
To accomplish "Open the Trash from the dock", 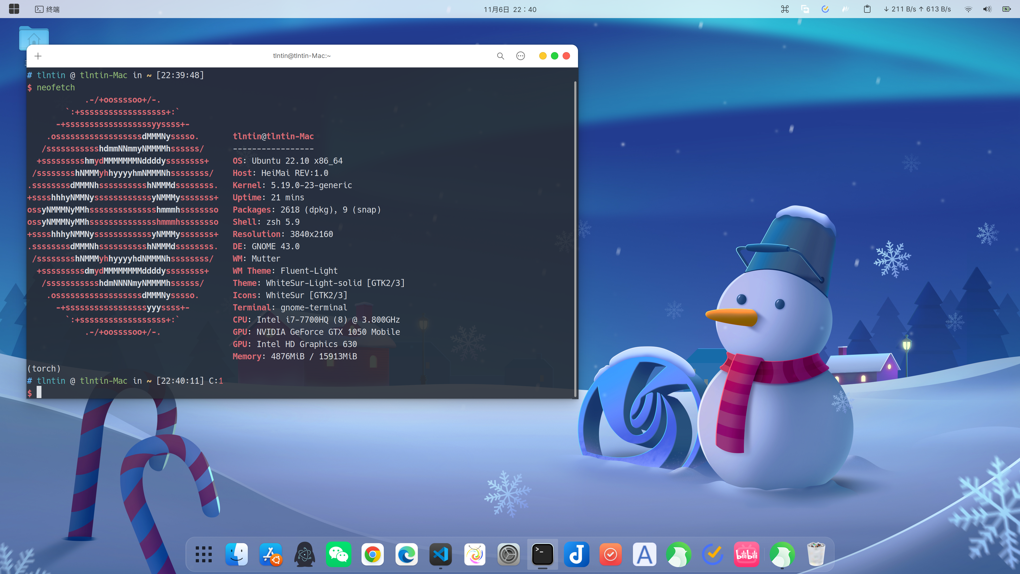I will pos(816,554).
